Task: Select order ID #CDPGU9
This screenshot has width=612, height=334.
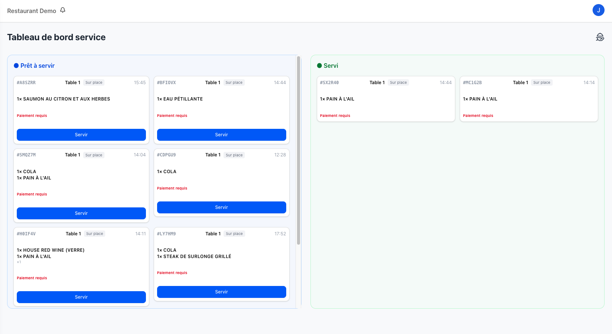Action: (x=166, y=155)
